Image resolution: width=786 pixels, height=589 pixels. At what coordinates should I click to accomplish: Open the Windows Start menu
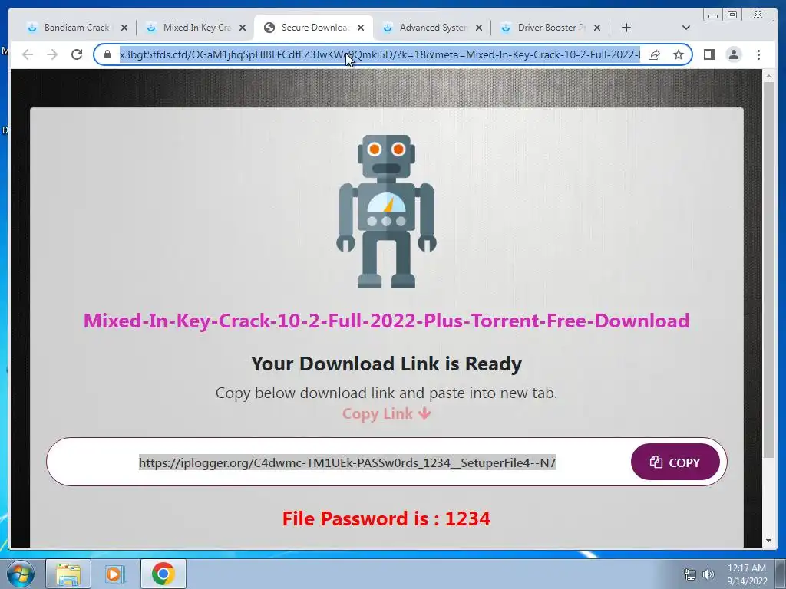[x=20, y=574]
